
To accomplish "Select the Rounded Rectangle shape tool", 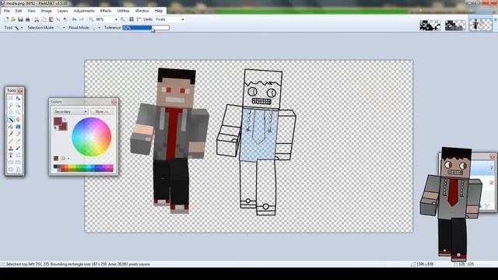I will tap(18, 163).
